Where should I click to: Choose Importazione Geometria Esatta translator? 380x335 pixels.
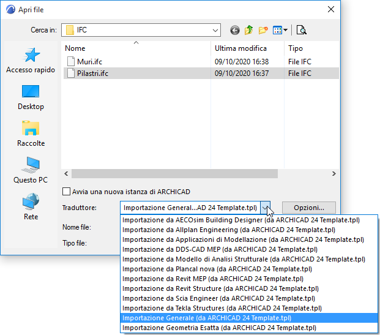249,328
